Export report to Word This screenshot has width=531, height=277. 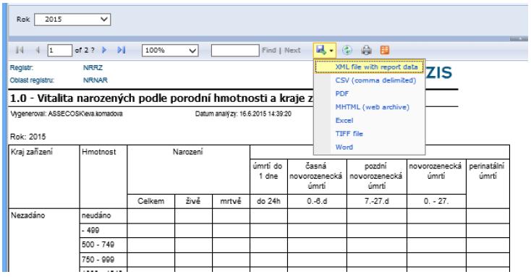[344, 148]
